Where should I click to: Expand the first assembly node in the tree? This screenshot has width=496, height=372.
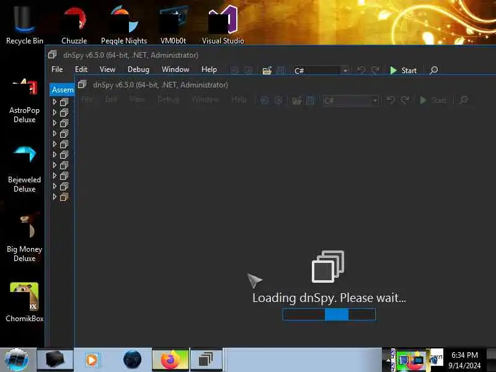point(55,102)
